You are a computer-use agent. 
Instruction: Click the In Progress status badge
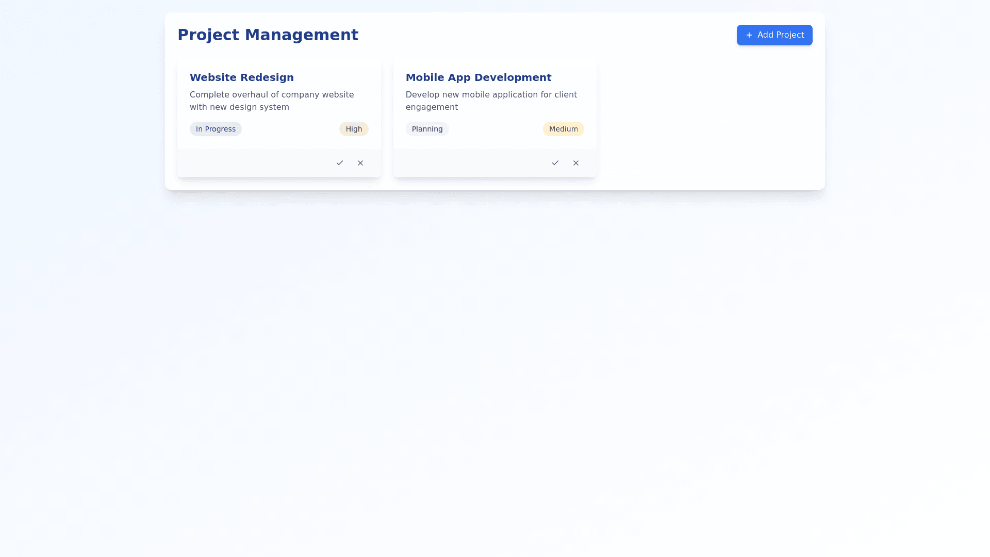click(216, 129)
